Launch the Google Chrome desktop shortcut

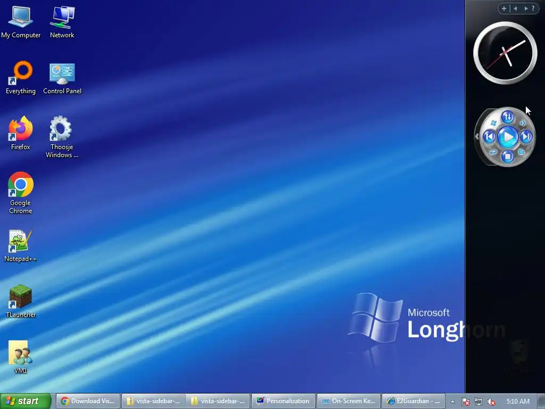point(21,193)
